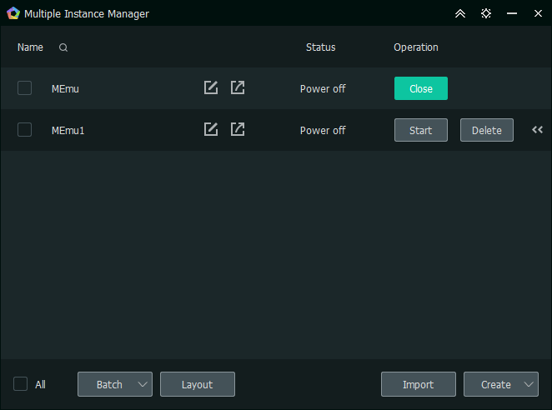Open the Batch dropdown arrow
The height and width of the screenshot is (410, 552).
[143, 384]
